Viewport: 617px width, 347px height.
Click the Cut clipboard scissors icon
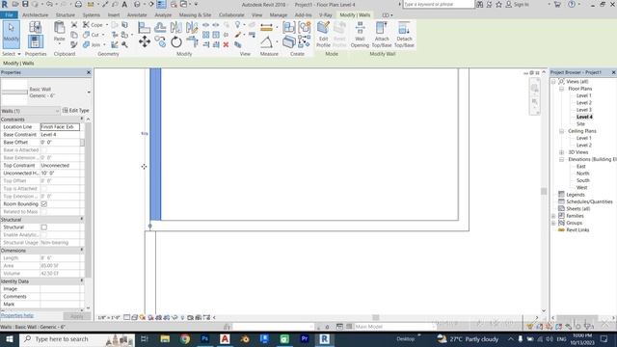click(74, 25)
